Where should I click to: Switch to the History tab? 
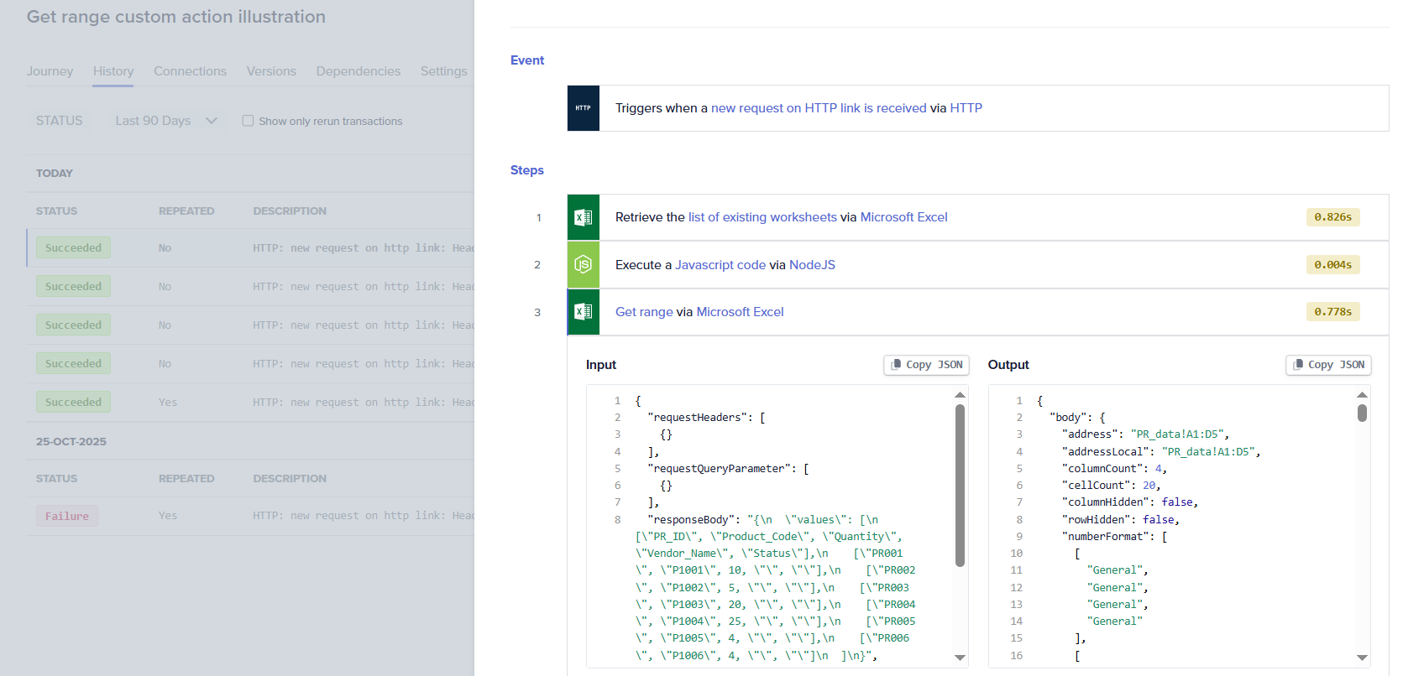(x=113, y=71)
